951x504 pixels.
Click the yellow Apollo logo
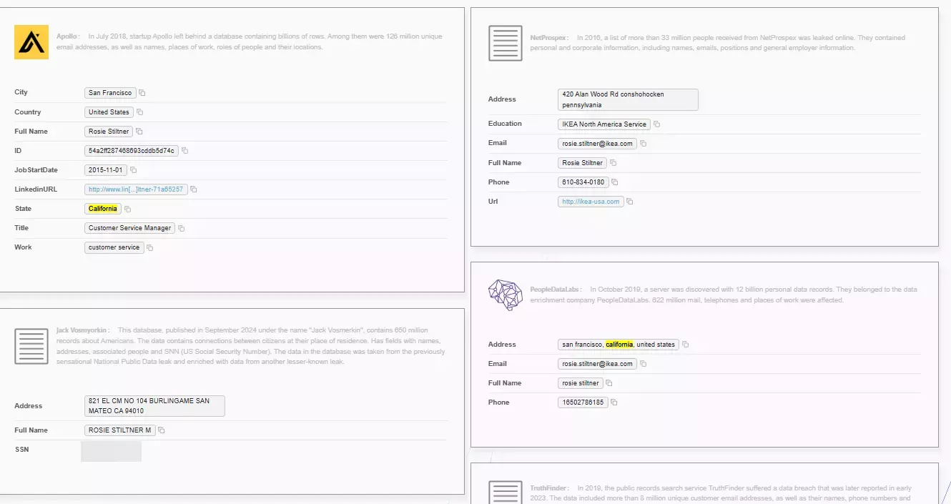pyautogui.click(x=31, y=42)
